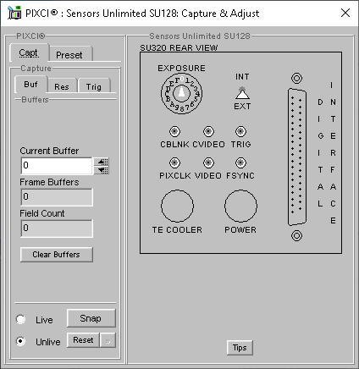This screenshot has width=359, height=369.
Task: Open the Res tab
Action: (x=62, y=86)
